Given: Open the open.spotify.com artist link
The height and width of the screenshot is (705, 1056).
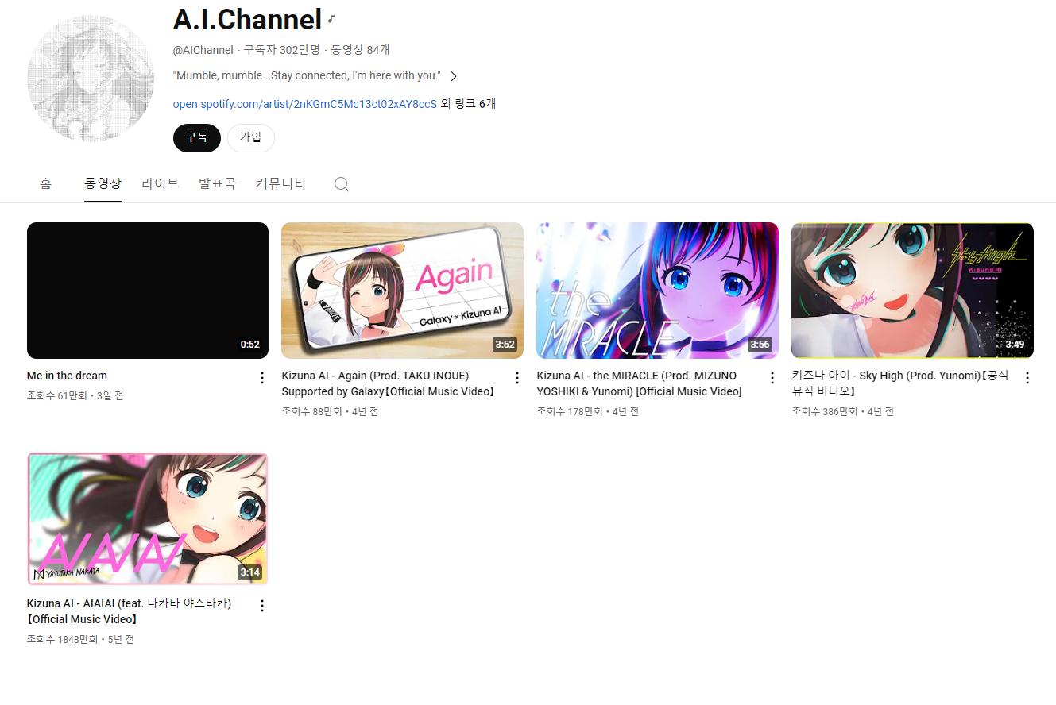Looking at the screenshot, I should pos(305,104).
